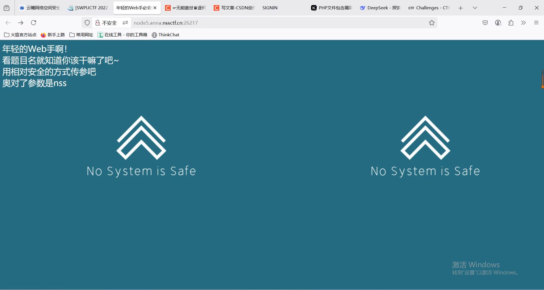Open the Save to Pocket icon

point(485,23)
